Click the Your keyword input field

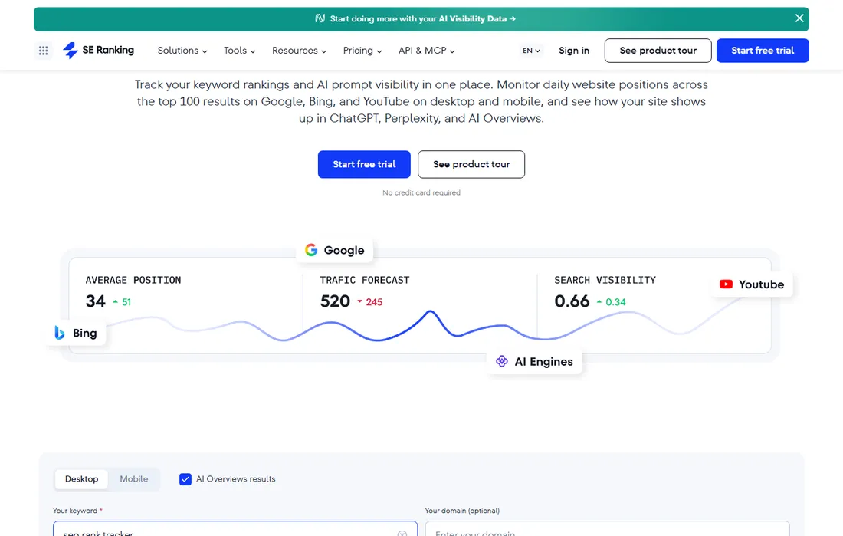(x=235, y=528)
